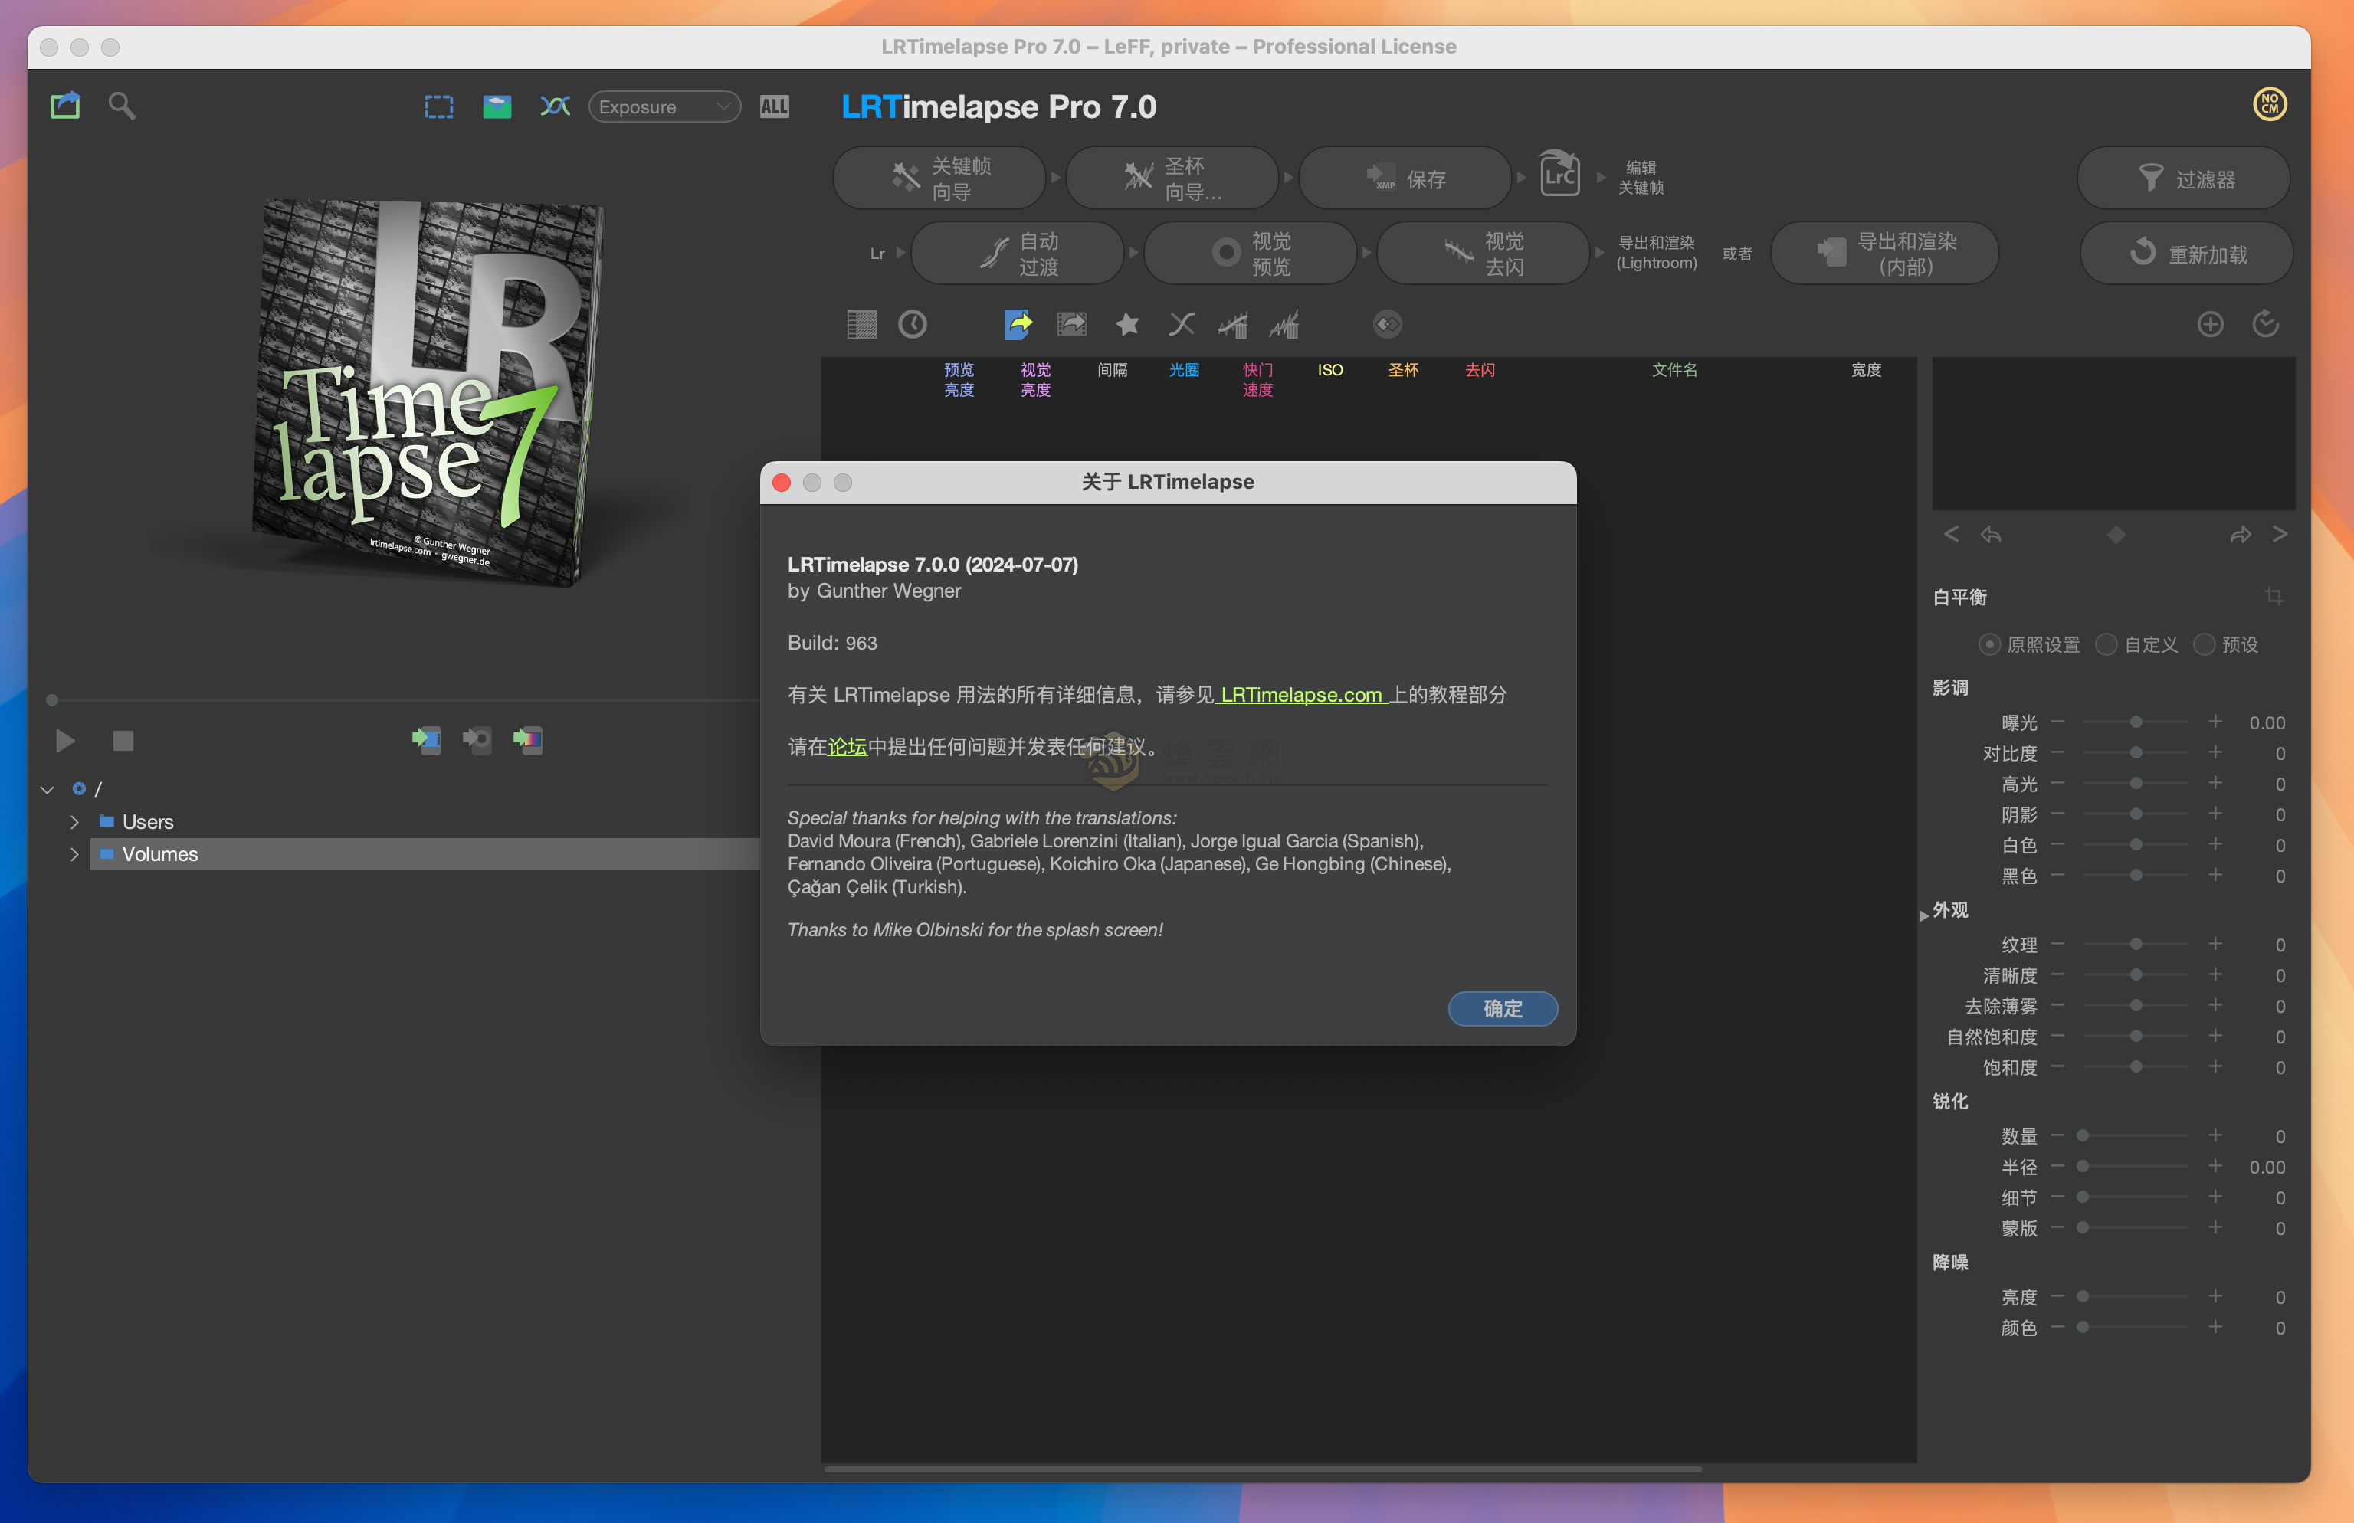Viewport: 2354px width, 1523px height.
Task: Click the 视觉去闪 button
Action: [1483, 253]
